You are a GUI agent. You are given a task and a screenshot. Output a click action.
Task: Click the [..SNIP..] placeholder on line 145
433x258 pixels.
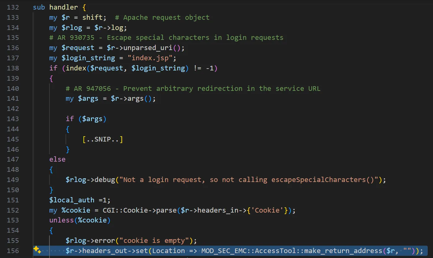pyautogui.click(x=103, y=139)
